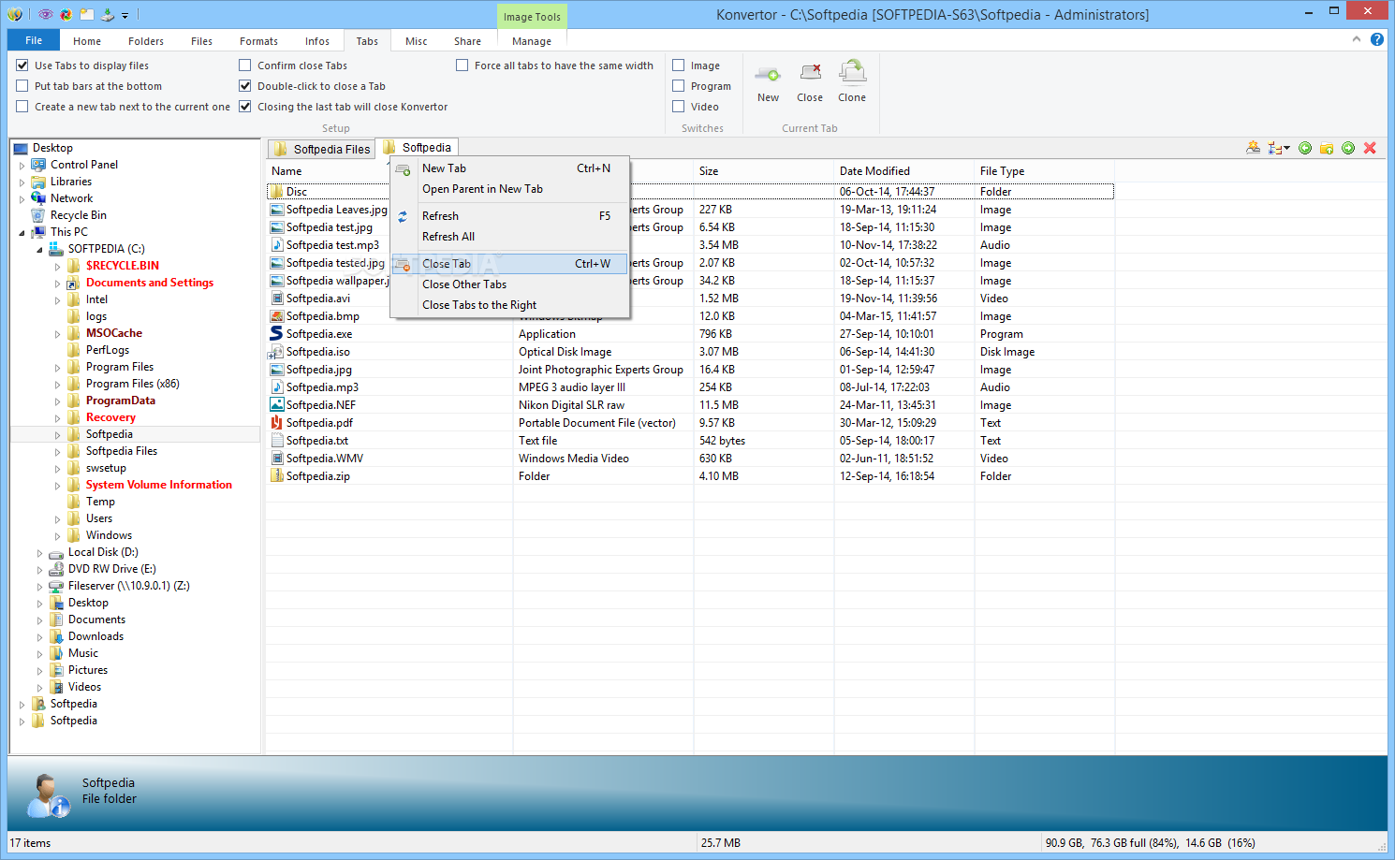The width and height of the screenshot is (1395, 860).
Task: Expand the Fileserver (Z:) network drive node
Action: (x=39, y=587)
